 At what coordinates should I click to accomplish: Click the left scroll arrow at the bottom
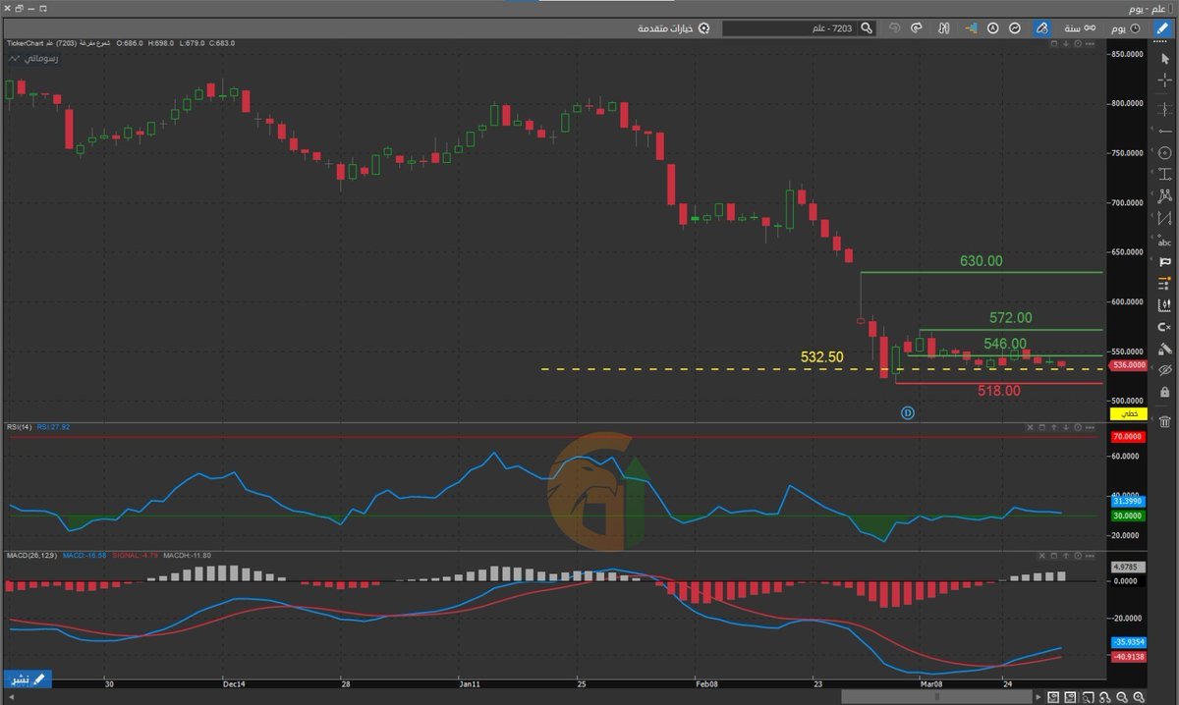point(12,697)
